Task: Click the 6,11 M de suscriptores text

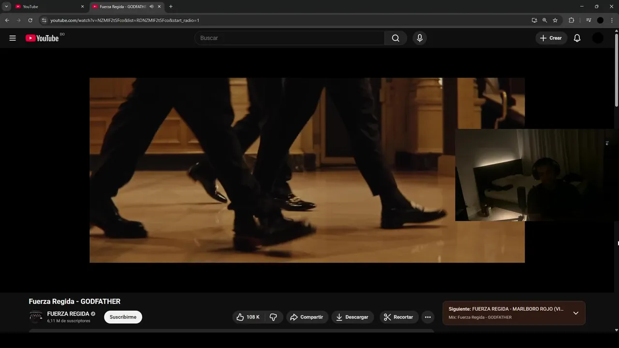Action: (69, 321)
